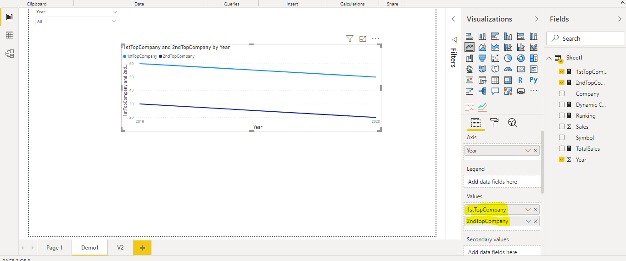Click Legend's 'Add data fields here' well

[x=503, y=182]
